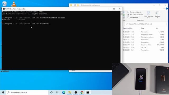Minimize the Explorer window
The height and width of the screenshot is (95, 169).
click(154, 5)
